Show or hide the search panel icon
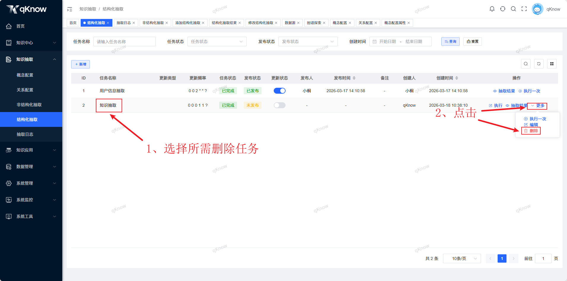This screenshot has width=567, height=281. 526,64
